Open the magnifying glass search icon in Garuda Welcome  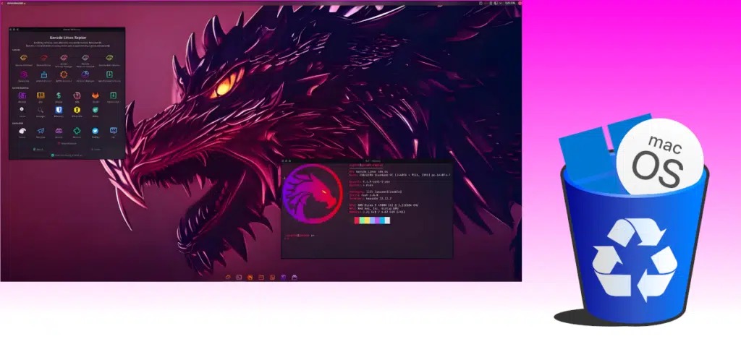[x=41, y=110]
